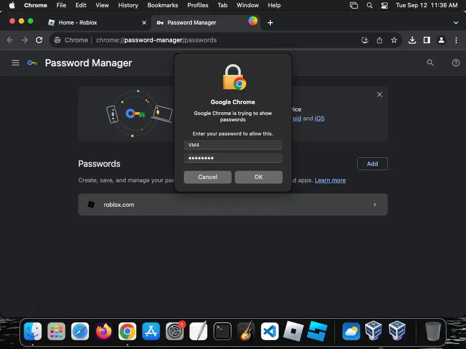Go forward with the arrow button
The image size is (466, 349).
(x=25, y=40)
